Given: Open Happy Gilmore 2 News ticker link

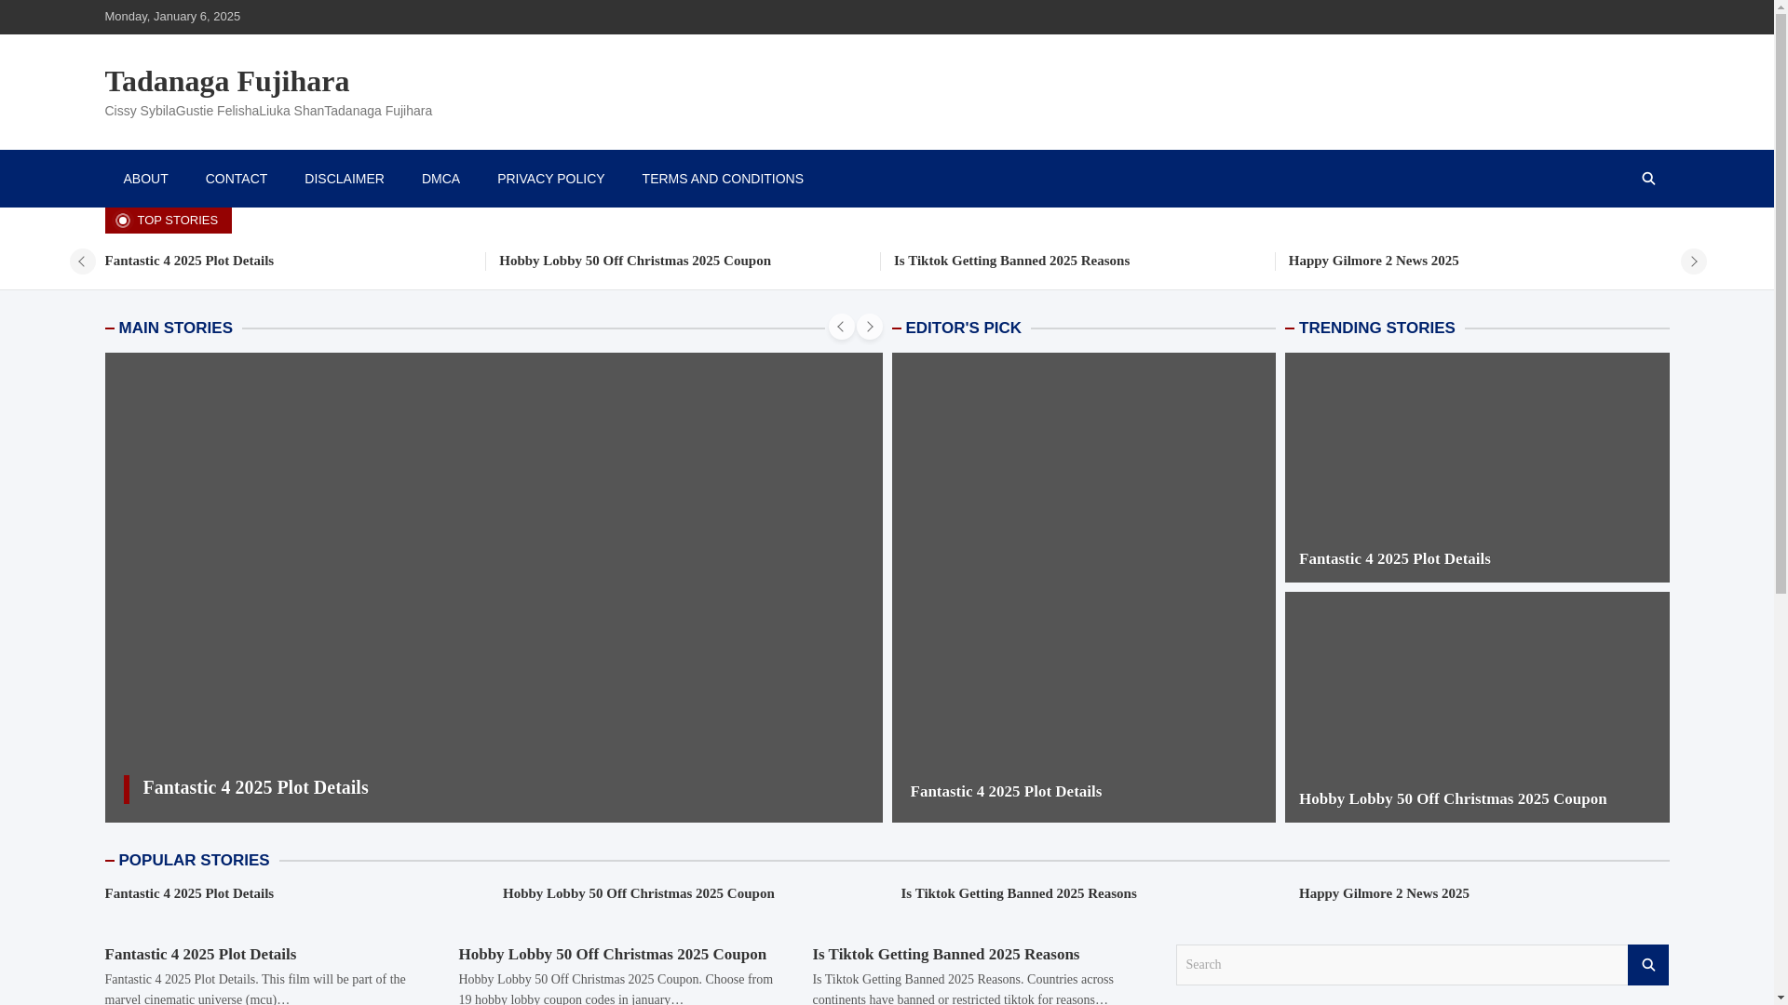Looking at the screenshot, I should [x=1374, y=261].
